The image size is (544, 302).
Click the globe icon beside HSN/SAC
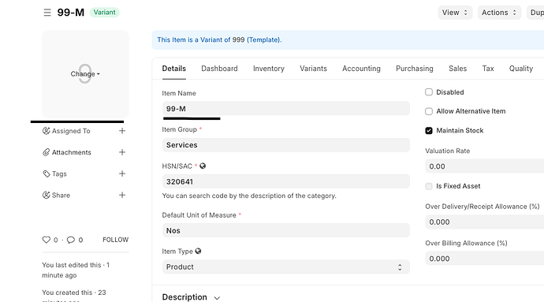click(203, 166)
